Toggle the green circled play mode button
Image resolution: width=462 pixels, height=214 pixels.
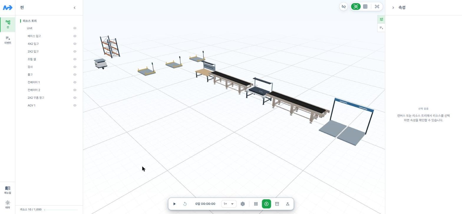click(x=266, y=204)
